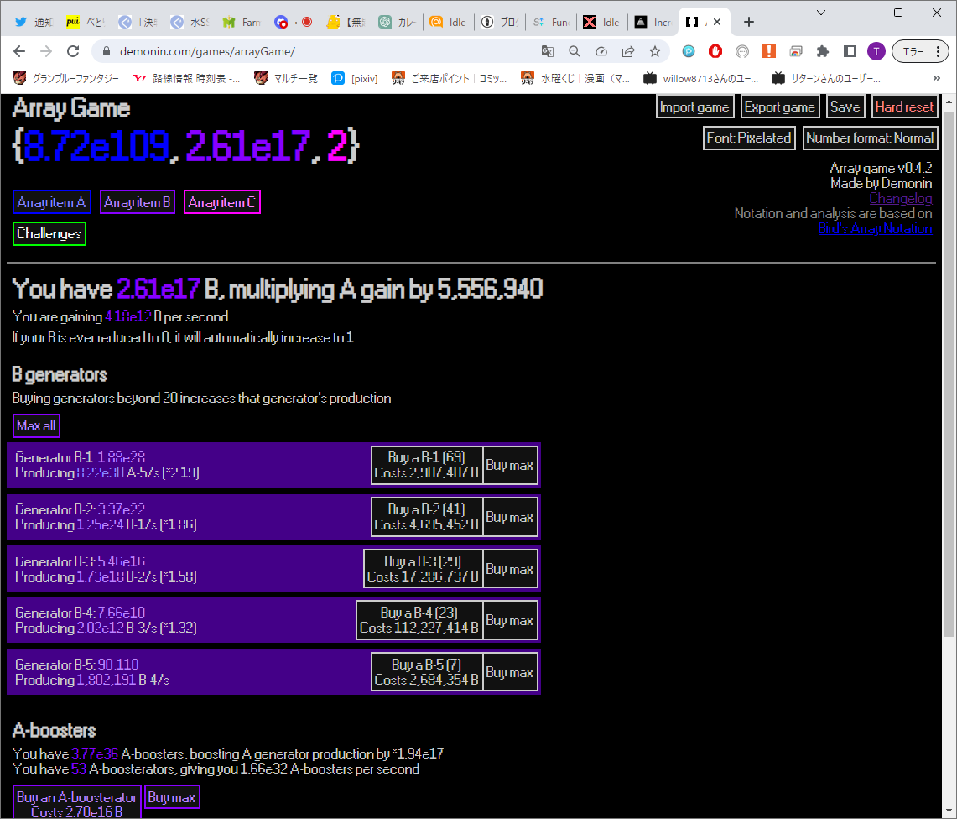Click the red stop-hand ad blocker extension
The height and width of the screenshot is (819, 957).
[715, 51]
